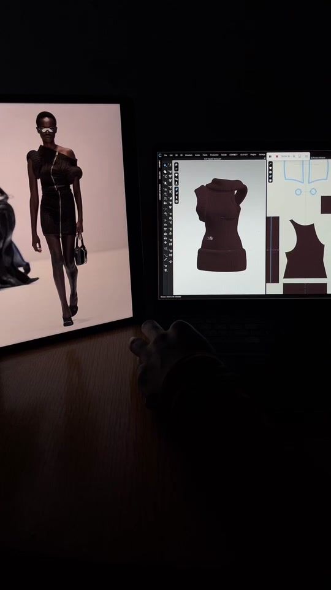
Task: Toggle garment display icon in 3D viewport
Action: click(177, 175)
